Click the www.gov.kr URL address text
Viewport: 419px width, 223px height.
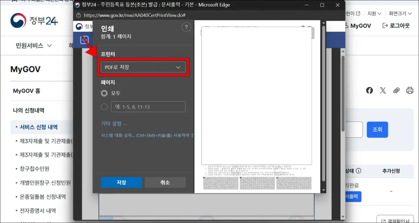(135, 15)
